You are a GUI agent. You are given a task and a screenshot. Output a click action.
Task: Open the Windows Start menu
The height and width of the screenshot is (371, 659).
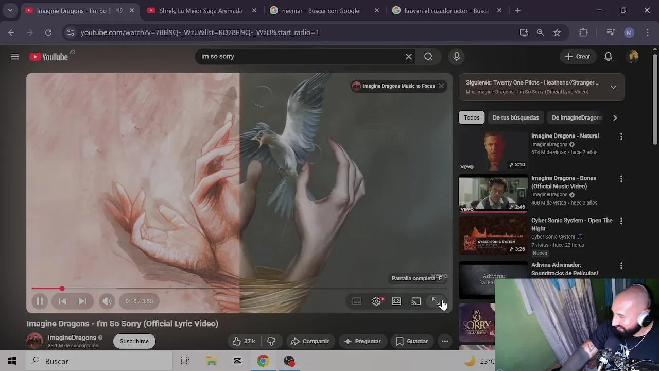pyautogui.click(x=12, y=361)
